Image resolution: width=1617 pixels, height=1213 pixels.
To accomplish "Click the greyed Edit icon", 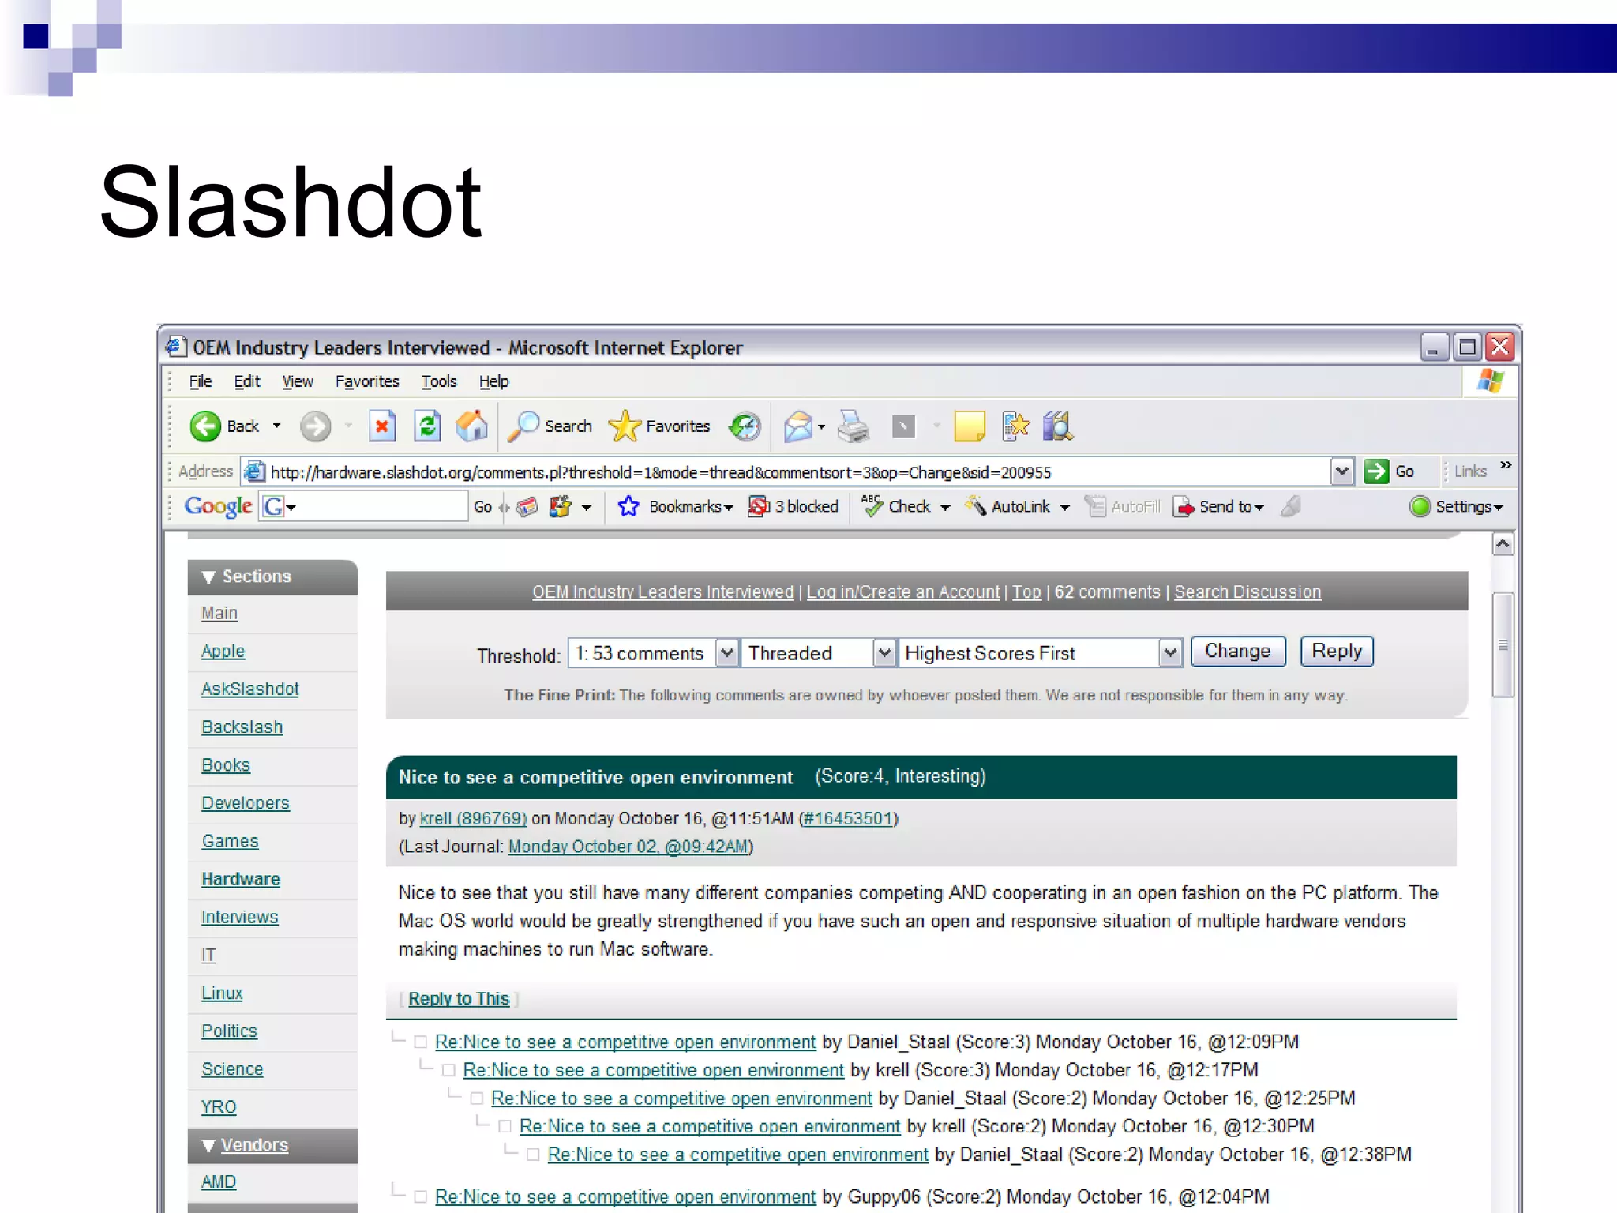I will click(x=903, y=426).
